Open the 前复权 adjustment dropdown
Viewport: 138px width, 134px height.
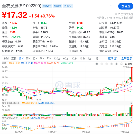pyautogui.click(x=129, y=64)
